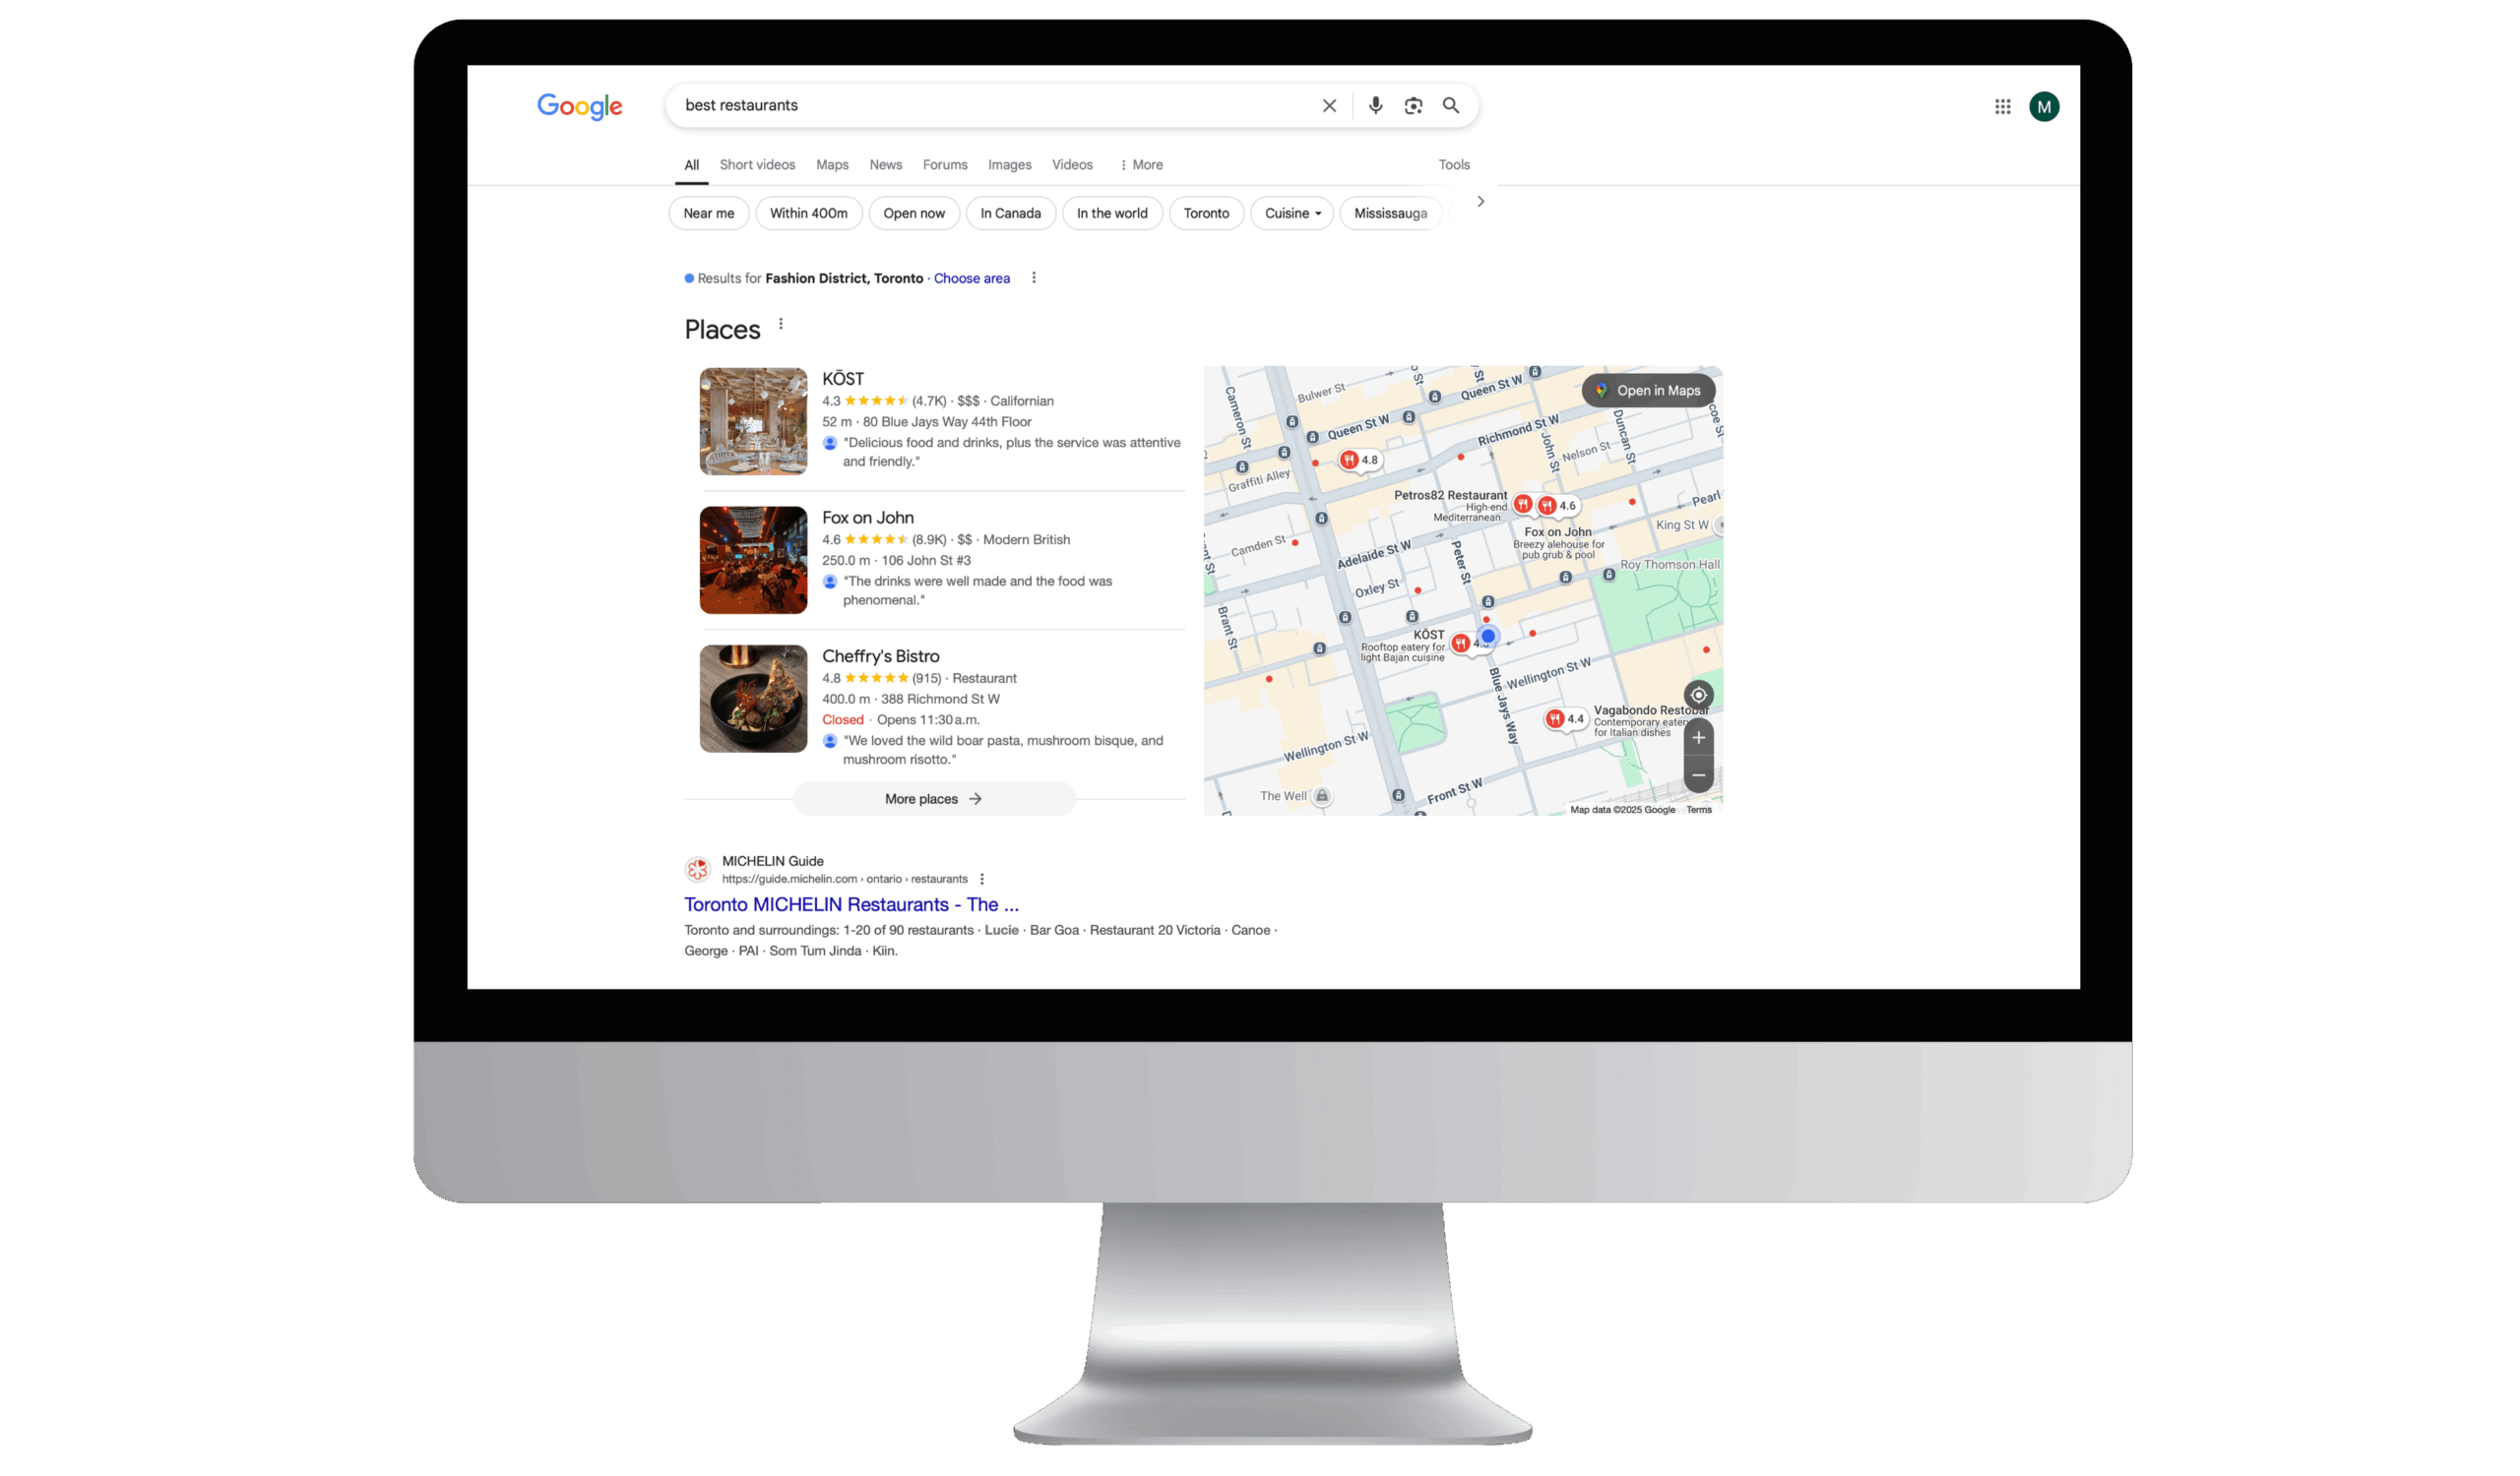
Task: Click the Cheffry's Bistro dish thumbnail
Action: point(753,700)
